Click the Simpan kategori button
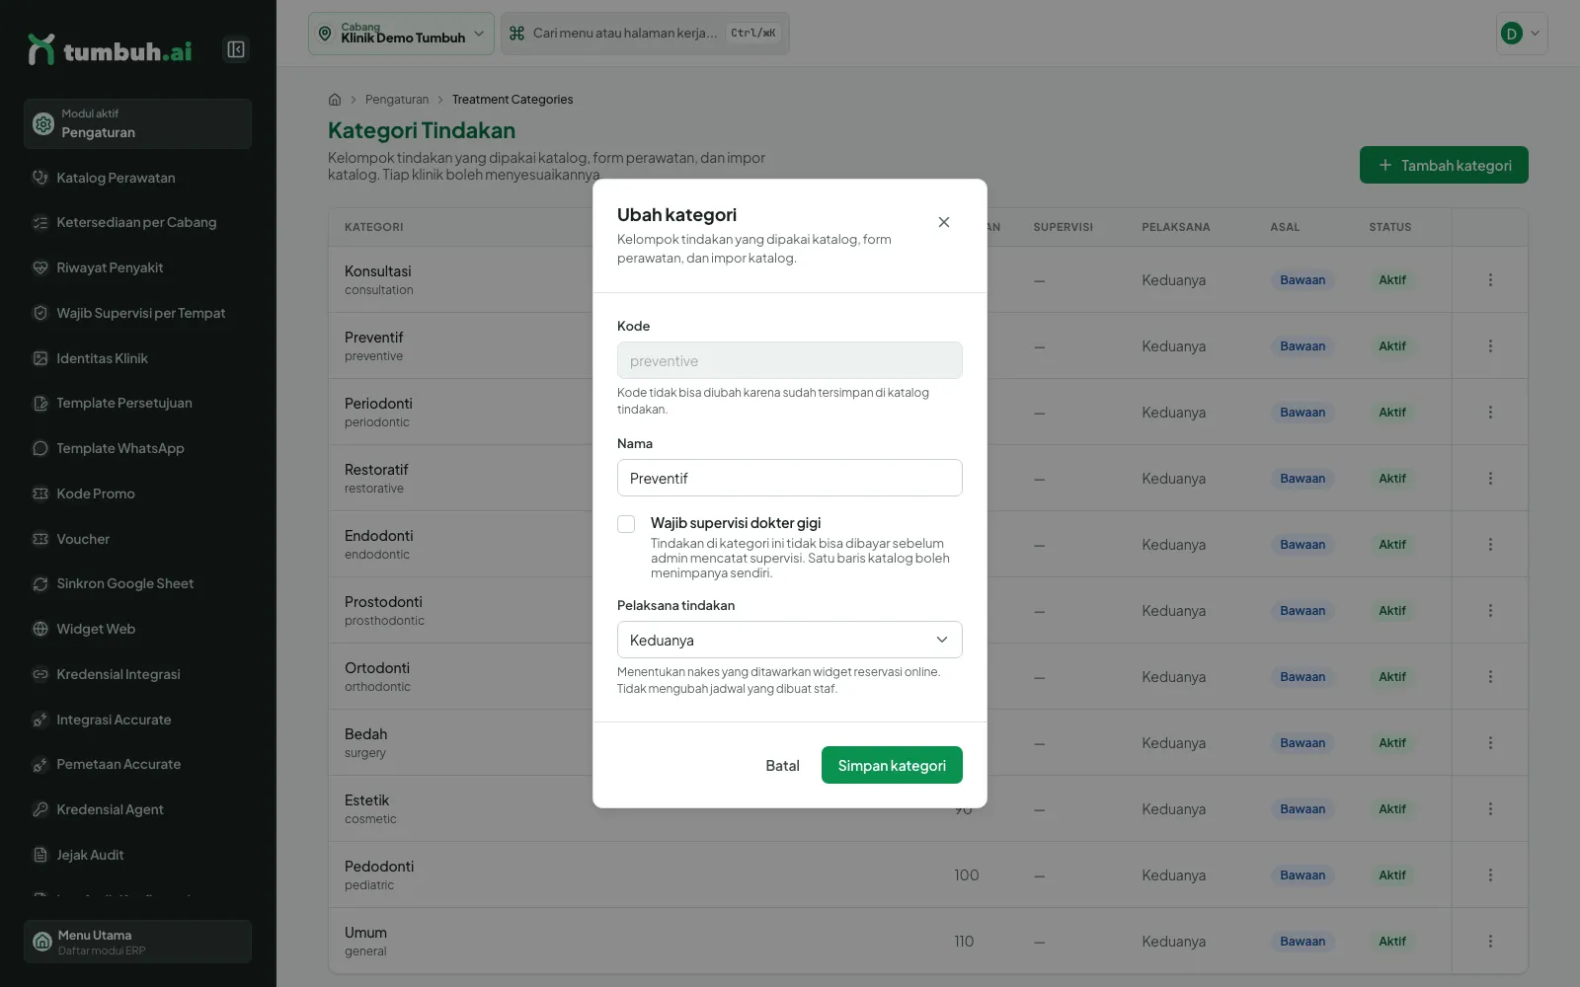 tap(892, 765)
